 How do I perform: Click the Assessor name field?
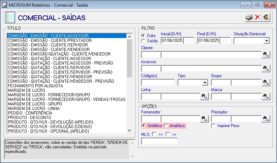211,68
